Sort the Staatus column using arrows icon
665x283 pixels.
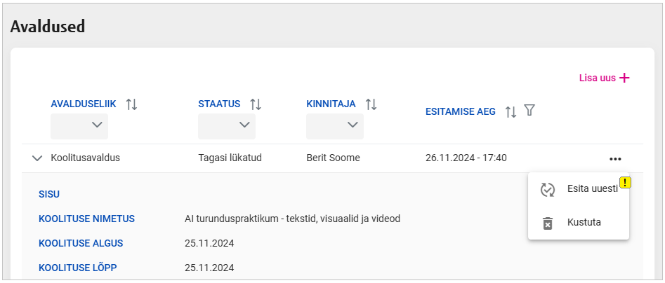[x=256, y=104]
